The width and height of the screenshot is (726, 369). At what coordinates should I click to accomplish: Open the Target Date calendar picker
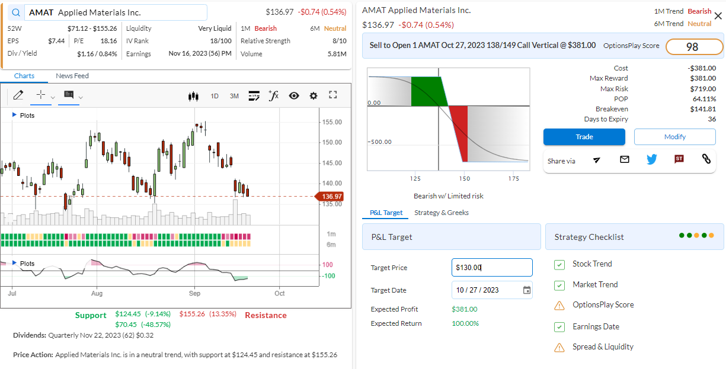click(527, 290)
